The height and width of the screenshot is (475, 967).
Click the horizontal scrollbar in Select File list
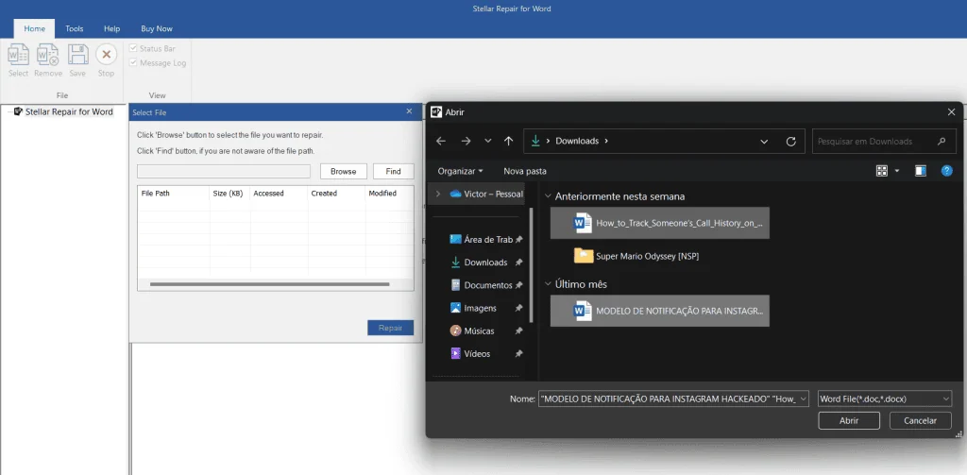(269, 284)
